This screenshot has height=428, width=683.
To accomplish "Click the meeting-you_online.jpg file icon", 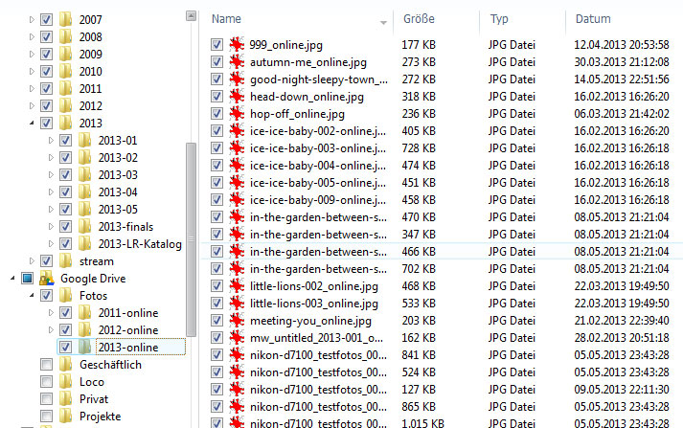I will coord(237,321).
